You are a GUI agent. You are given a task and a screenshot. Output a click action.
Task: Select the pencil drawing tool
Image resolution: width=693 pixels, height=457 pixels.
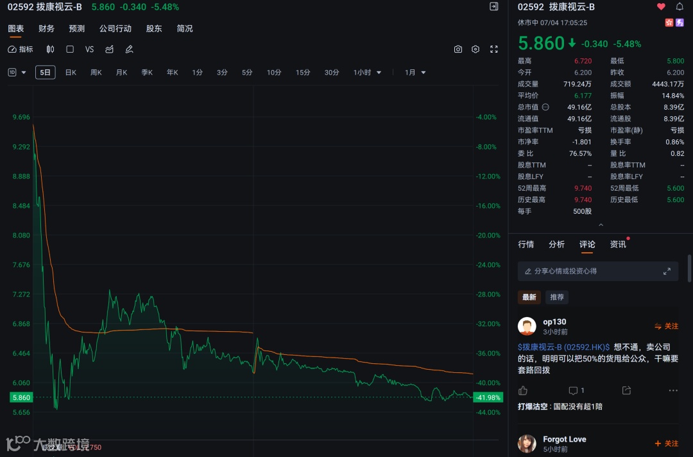(x=129, y=49)
